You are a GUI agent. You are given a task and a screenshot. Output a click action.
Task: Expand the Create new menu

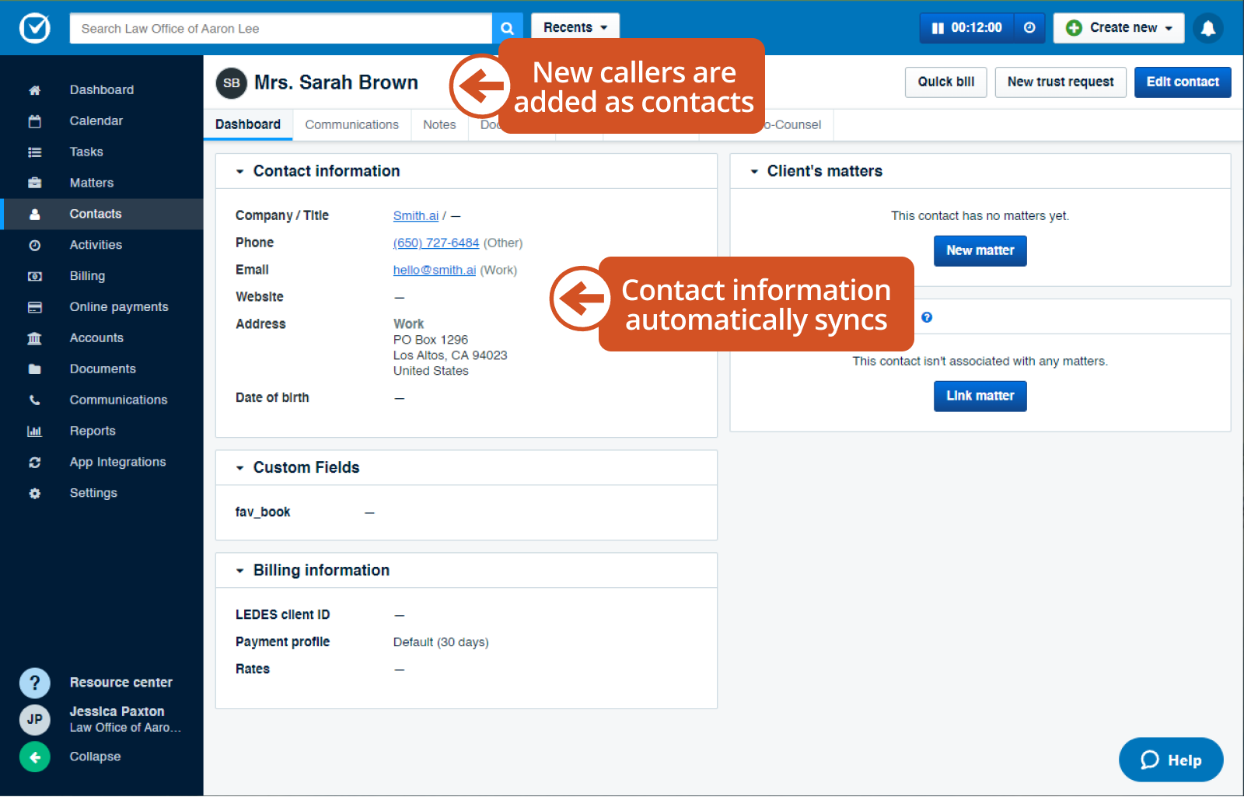pos(1118,28)
